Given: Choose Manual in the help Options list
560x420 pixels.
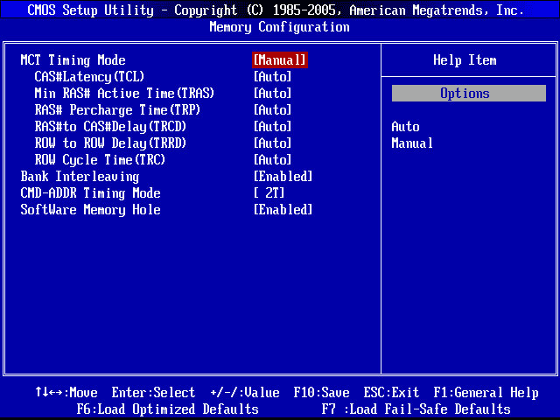Looking at the screenshot, I should pos(412,143).
